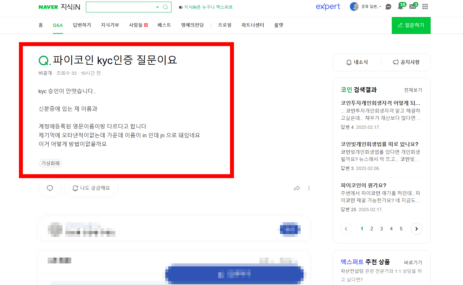
Task: Focus the search input field
Action: point(120,7)
